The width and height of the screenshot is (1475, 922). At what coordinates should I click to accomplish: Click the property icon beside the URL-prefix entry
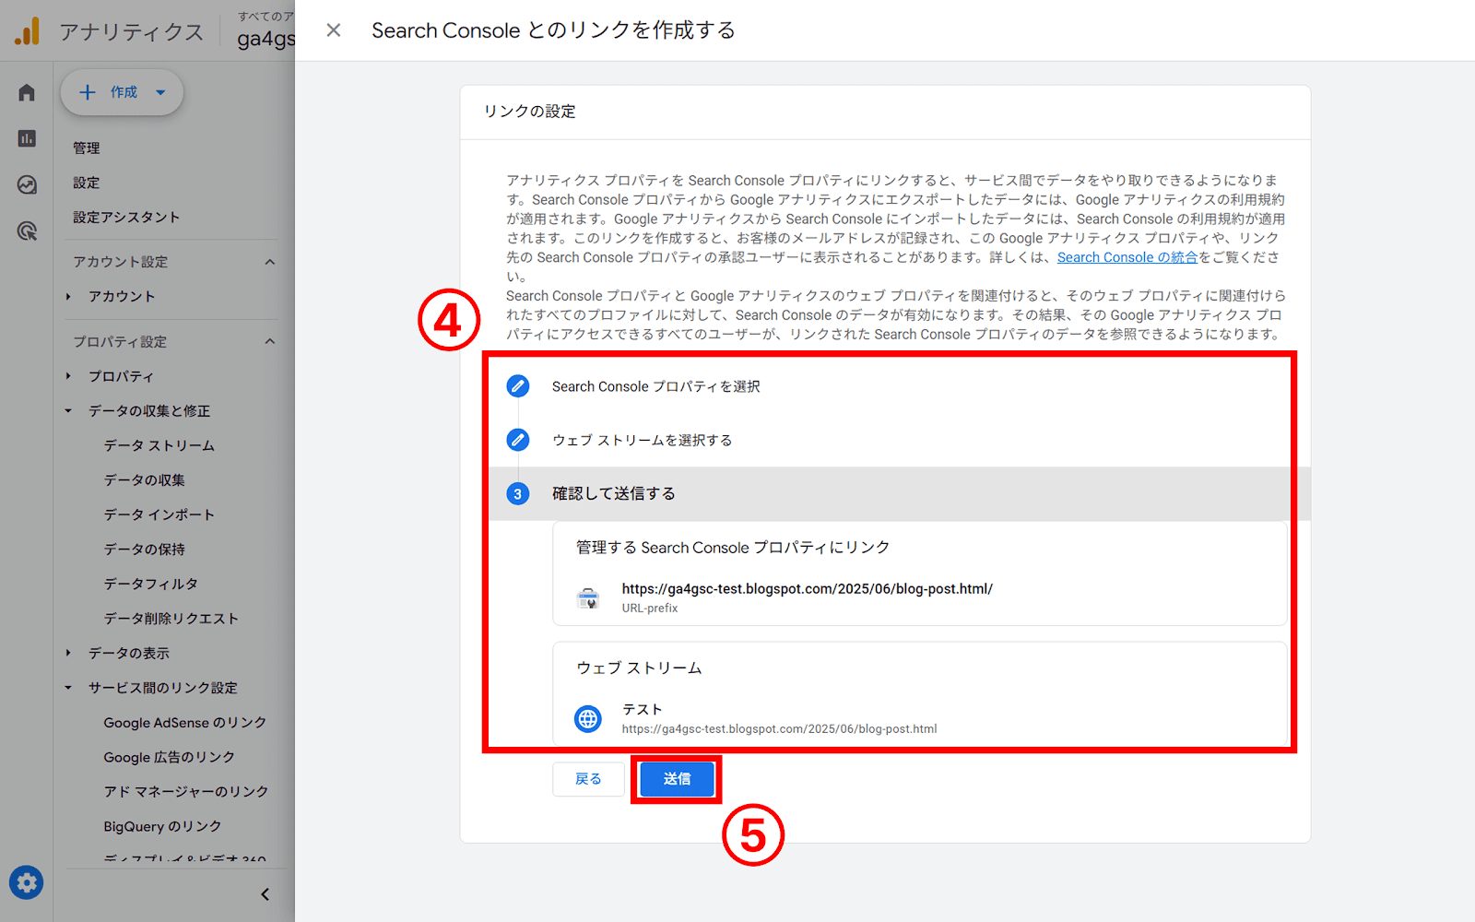pyautogui.click(x=589, y=597)
